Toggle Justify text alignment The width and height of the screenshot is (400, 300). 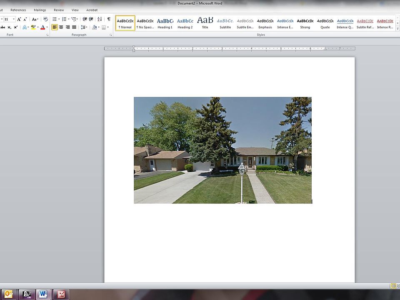click(74, 27)
